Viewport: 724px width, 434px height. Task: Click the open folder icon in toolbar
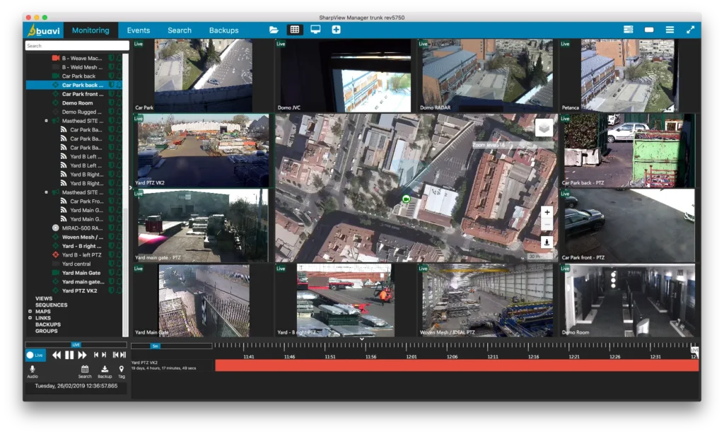(274, 30)
